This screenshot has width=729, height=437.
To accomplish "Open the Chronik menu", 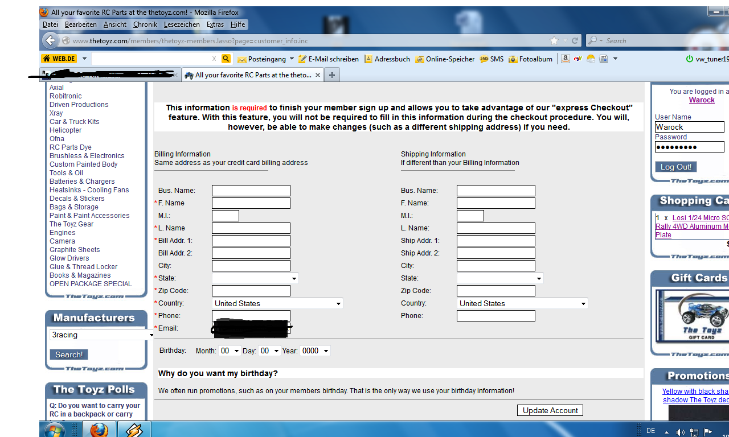I will pyautogui.click(x=145, y=24).
